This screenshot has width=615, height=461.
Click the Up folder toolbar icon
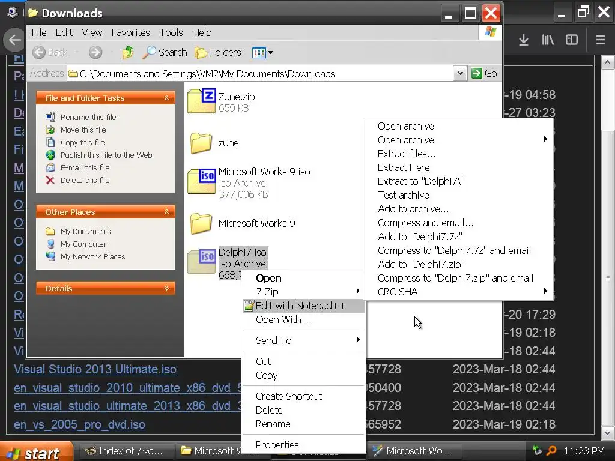click(x=127, y=52)
